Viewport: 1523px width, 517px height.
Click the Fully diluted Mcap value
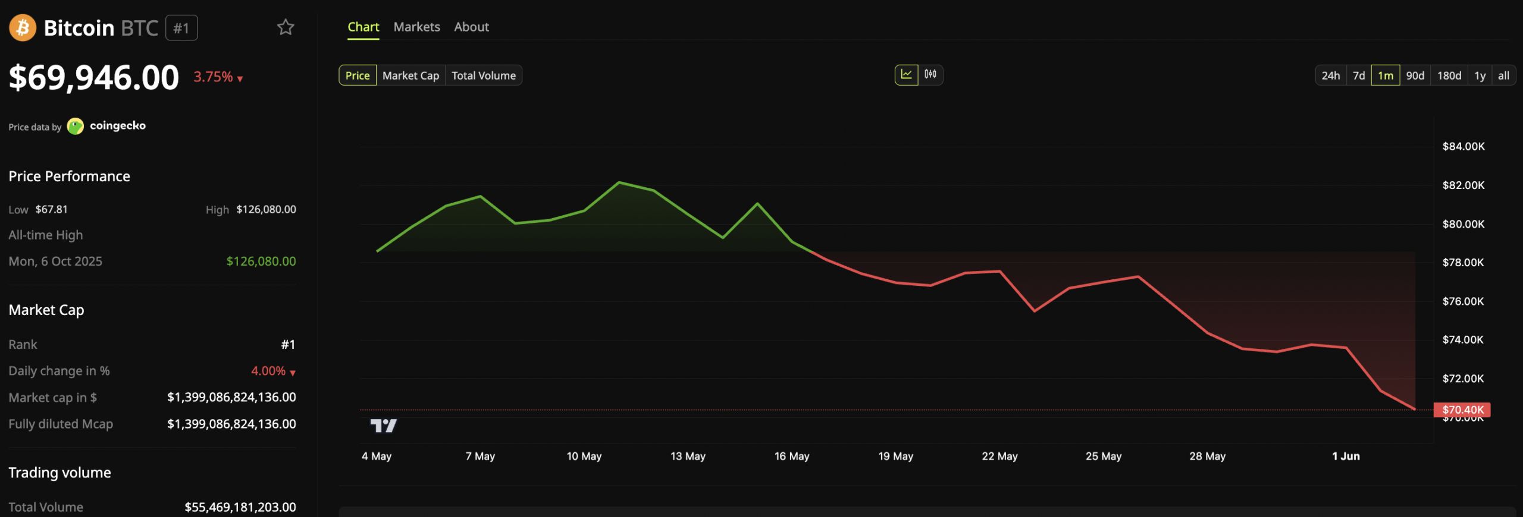point(231,424)
